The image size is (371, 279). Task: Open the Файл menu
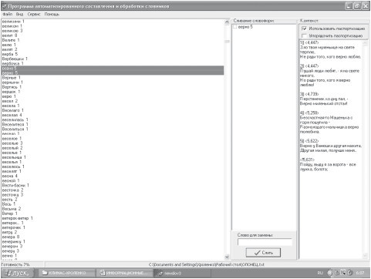[x=8, y=14]
